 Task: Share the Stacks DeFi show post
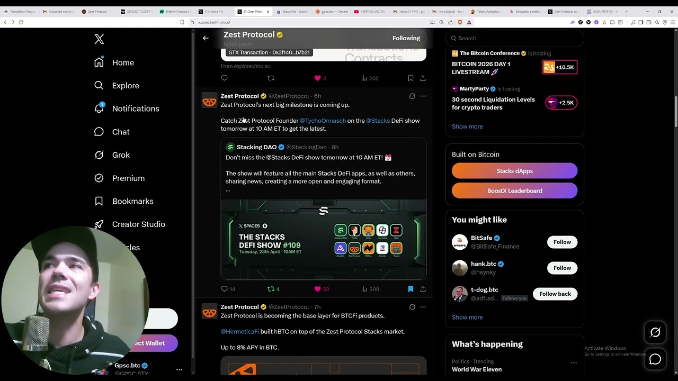[423, 289]
